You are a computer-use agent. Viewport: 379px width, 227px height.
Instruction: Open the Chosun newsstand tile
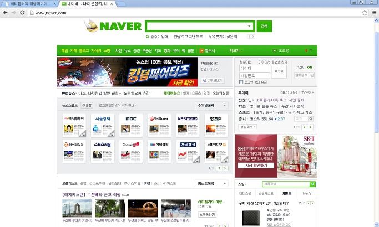tap(131, 151)
